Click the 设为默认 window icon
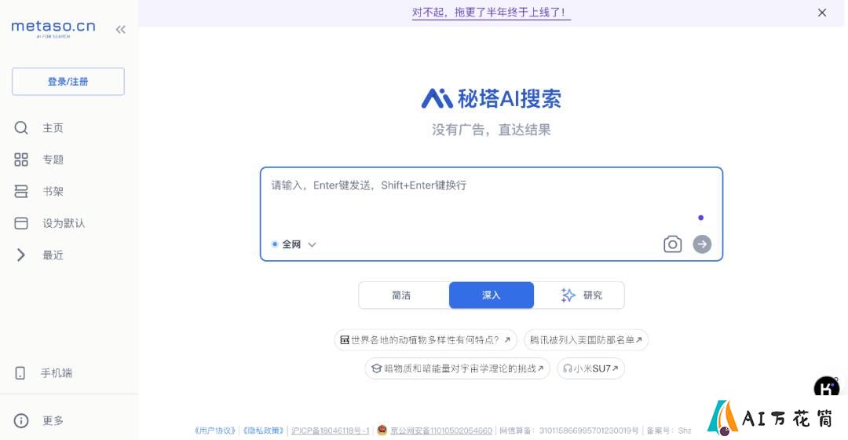Image resolution: width=848 pixels, height=440 pixels. pos(21,223)
